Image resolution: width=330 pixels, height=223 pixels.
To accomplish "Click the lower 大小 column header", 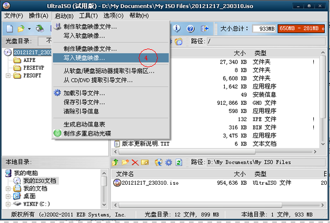I will (x=240, y=174).
